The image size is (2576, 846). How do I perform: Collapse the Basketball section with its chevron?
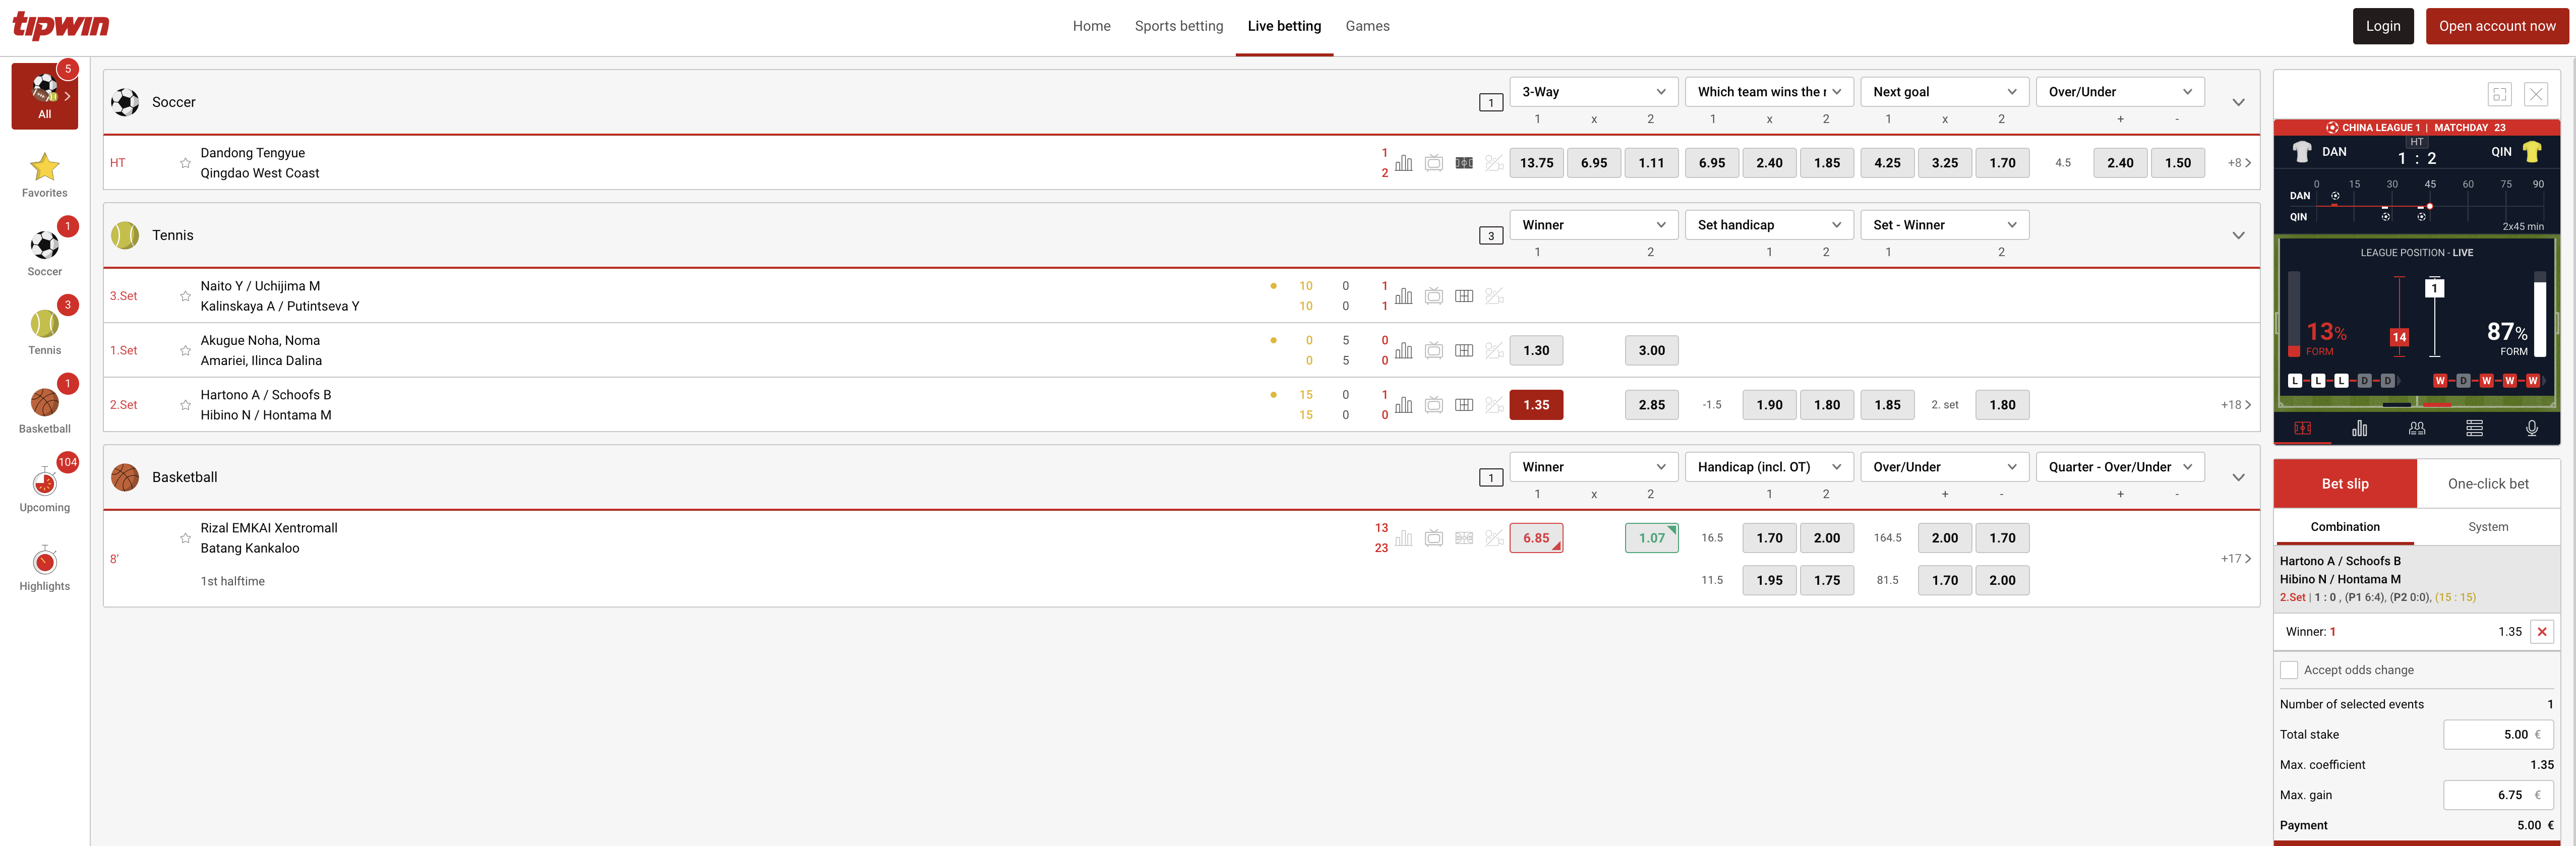click(2238, 477)
